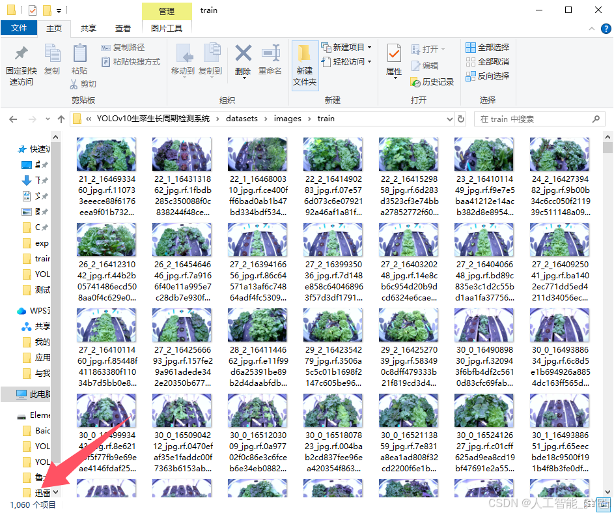Viewport: 614px width, 513px height.
Task: Open the Picture Tools (图片工具) tab
Action: coord(167,28)
